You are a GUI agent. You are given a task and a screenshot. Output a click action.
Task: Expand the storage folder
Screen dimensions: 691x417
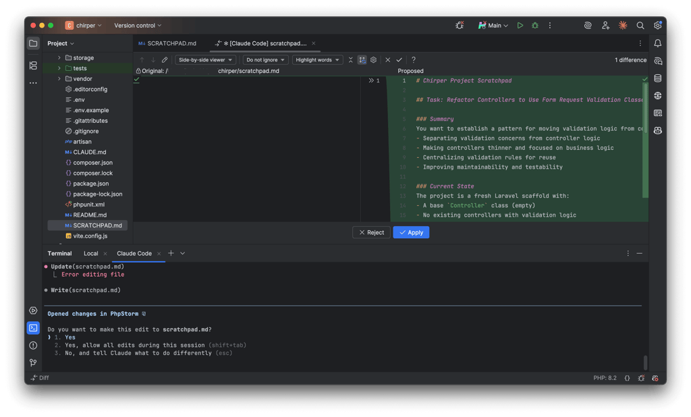pyautogui.click(x=59, y=58)
